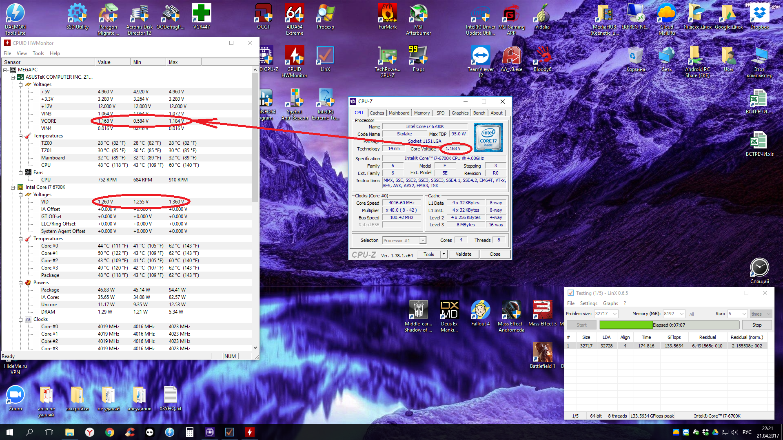Image resolution: width=783 pixels, height=440 pixels.
Task: Open View menu in HWMonitor
Action: [22, 53]
